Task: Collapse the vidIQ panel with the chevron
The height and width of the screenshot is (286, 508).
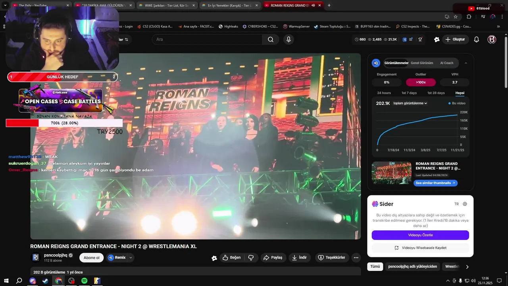Action: [466, 63]
